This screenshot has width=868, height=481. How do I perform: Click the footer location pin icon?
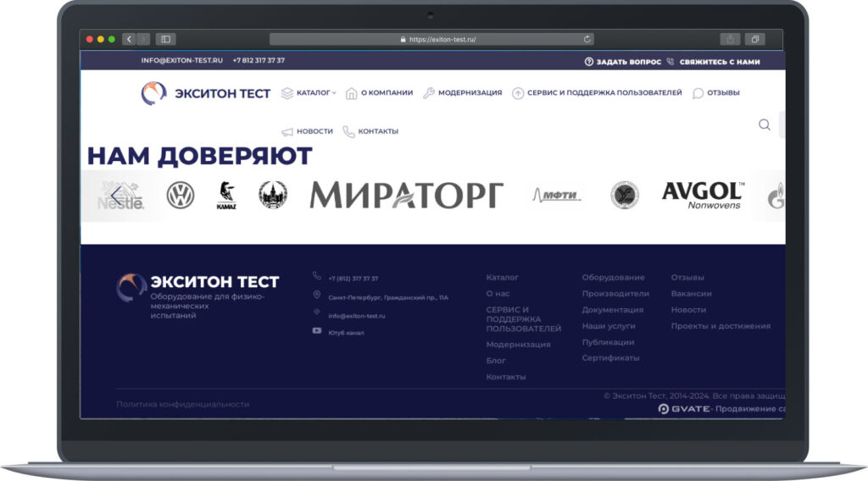click(x=317, y=295)
